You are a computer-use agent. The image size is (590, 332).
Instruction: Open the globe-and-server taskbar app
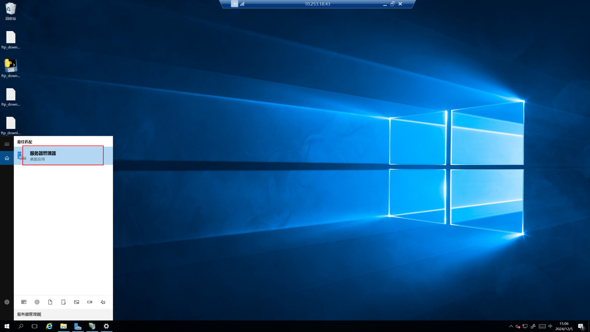click(92, 326)
